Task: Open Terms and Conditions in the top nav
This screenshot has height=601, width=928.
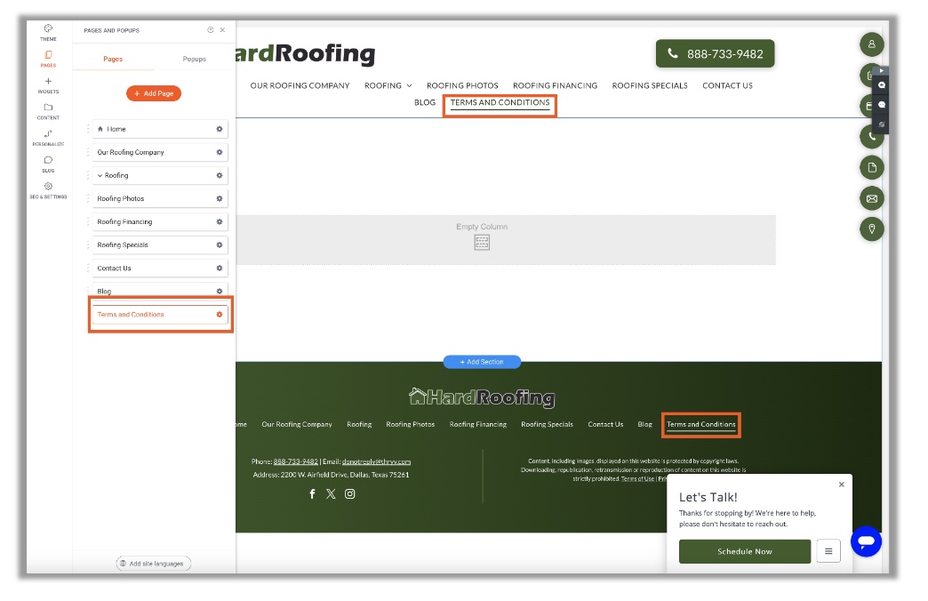Action: tap(500, 102)
